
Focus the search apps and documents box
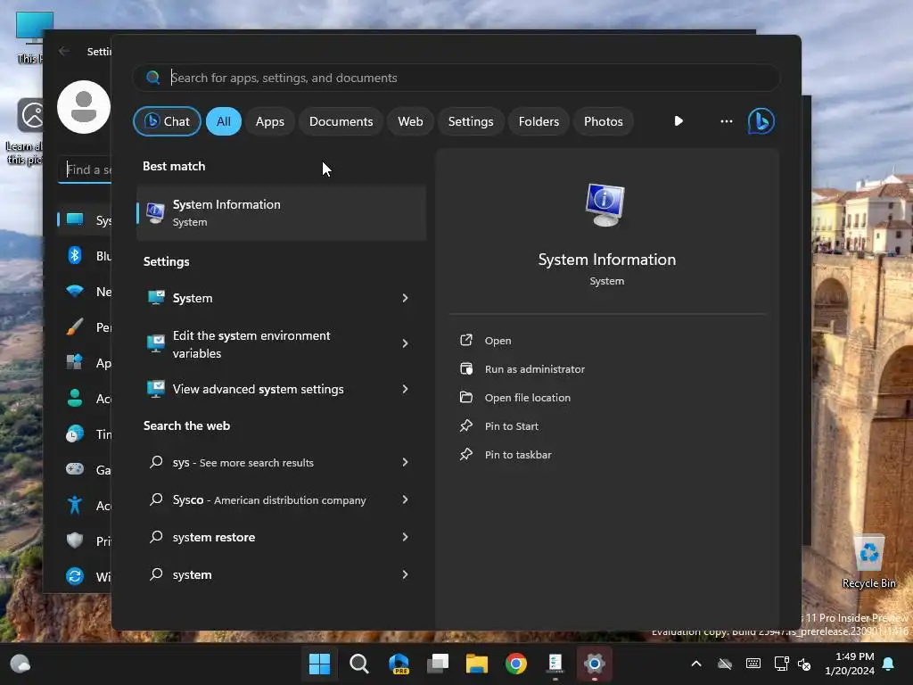(456, 78)
